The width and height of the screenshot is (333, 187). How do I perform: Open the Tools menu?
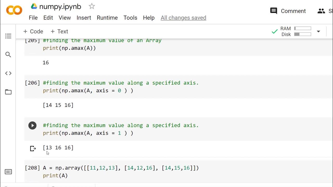pos(130,18)
